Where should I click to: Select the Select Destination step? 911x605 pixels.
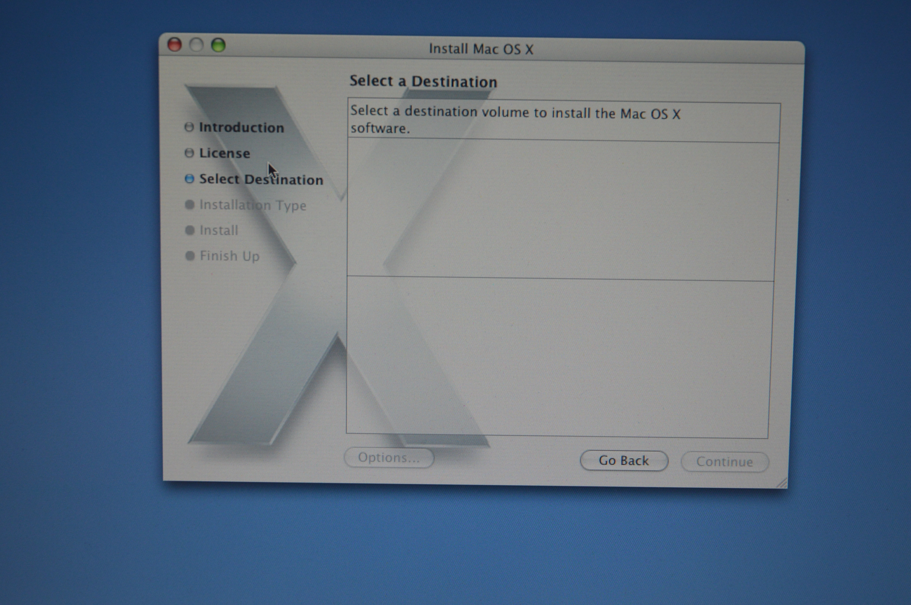[x=261, y=179]
